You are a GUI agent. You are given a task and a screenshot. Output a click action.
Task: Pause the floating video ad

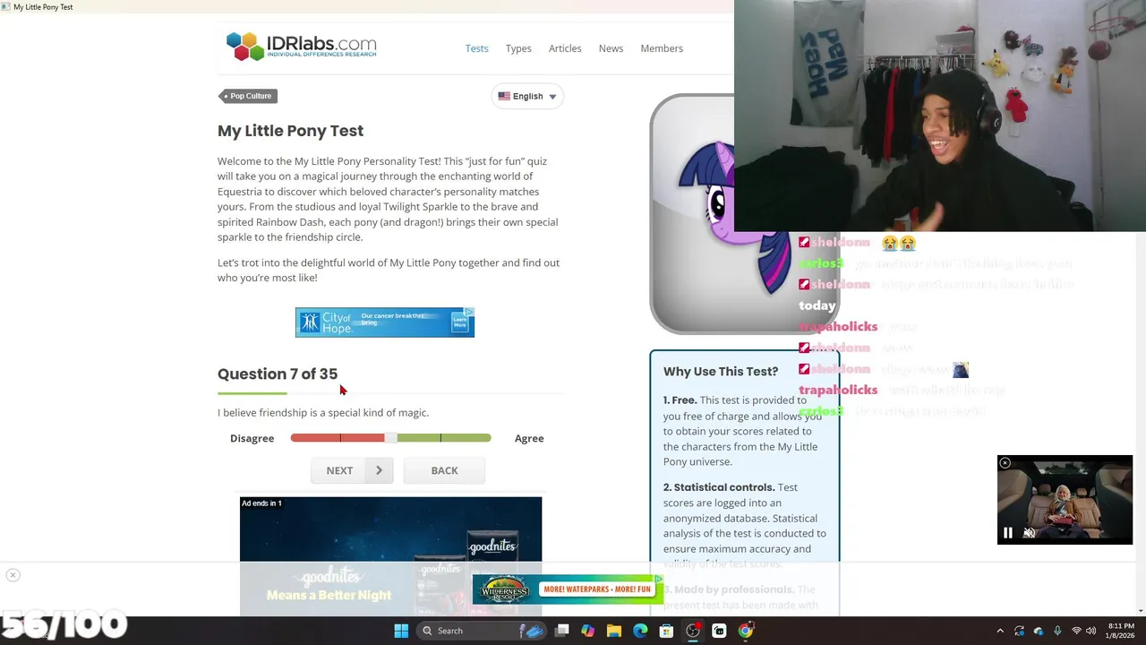point(1008,533)
